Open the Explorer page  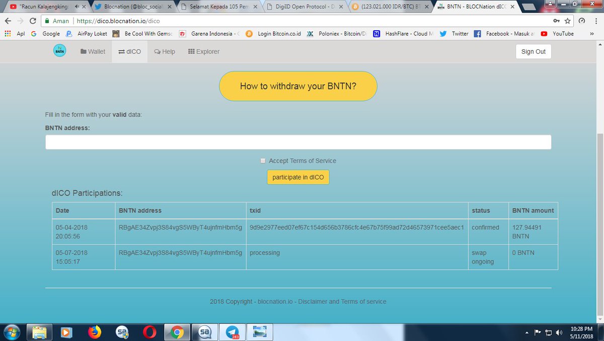(x=203, y=51)
